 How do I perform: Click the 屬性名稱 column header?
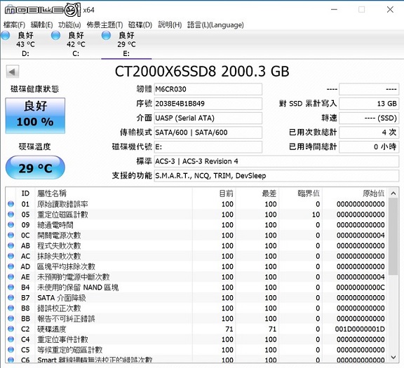52,193
